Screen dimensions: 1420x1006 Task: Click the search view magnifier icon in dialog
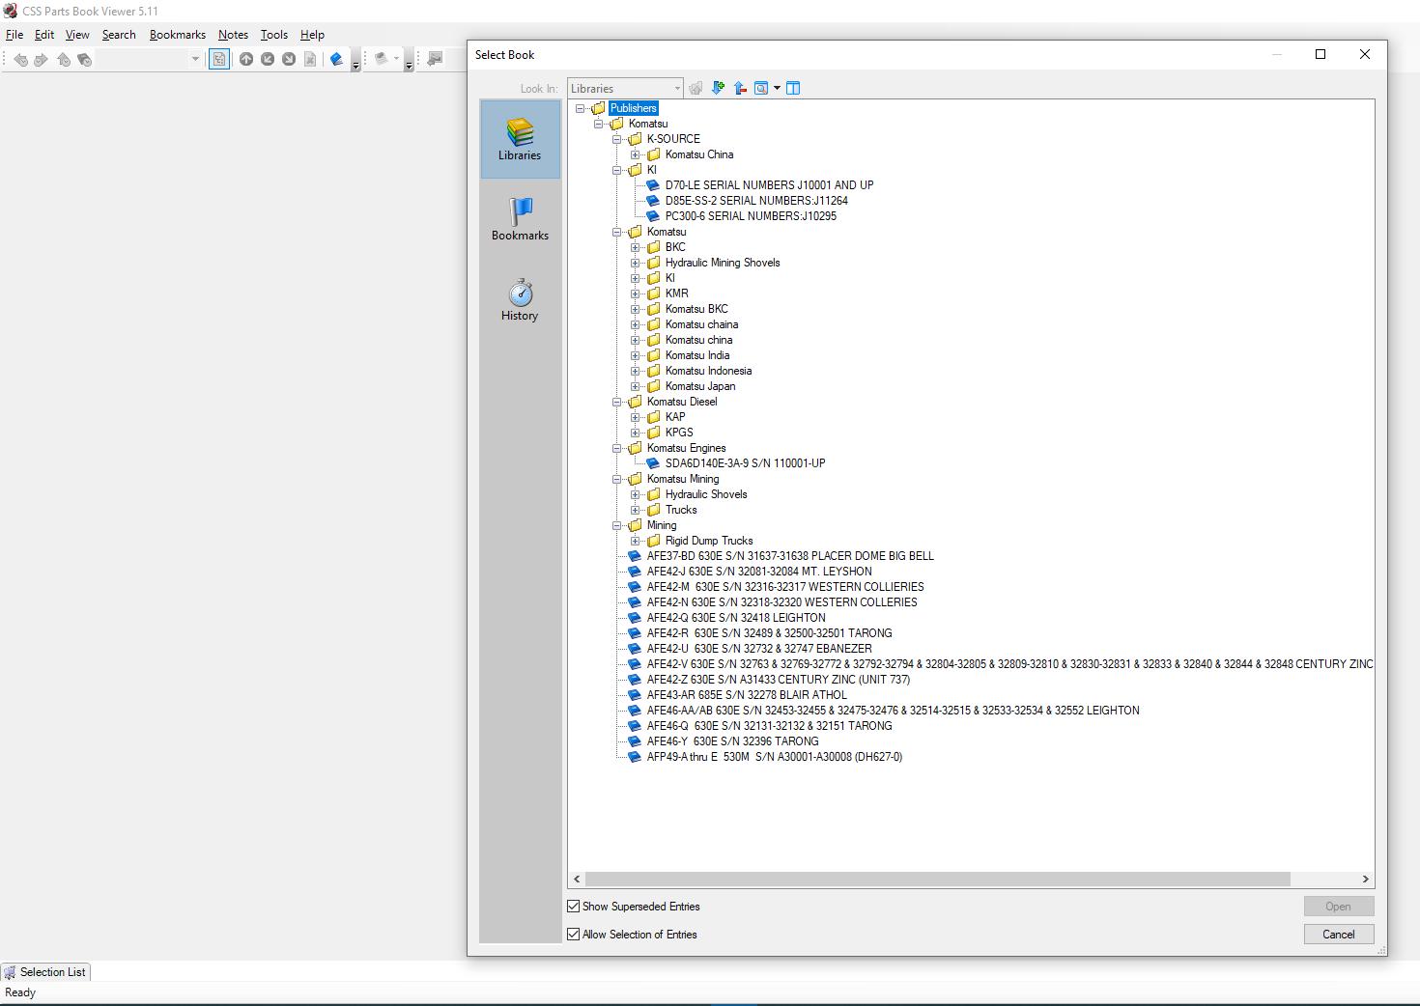[x=761, y=88]
